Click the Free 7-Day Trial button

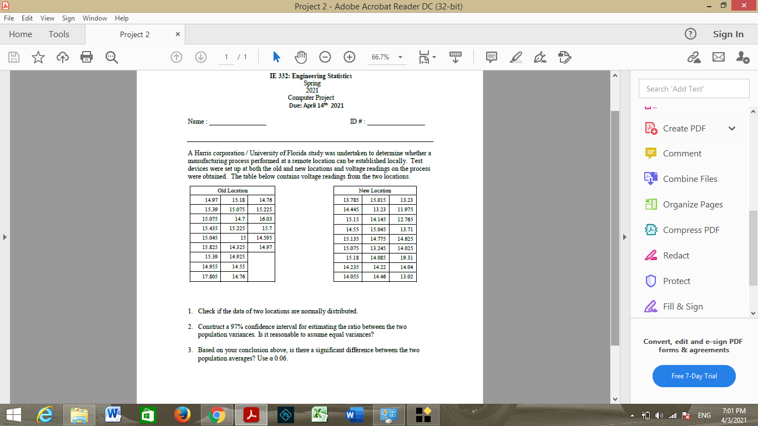click(694, 376)
